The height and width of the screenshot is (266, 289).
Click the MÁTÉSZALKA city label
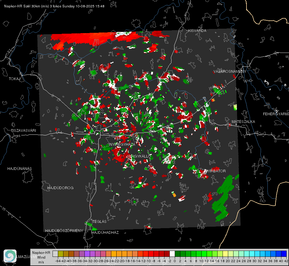[243, 122]
